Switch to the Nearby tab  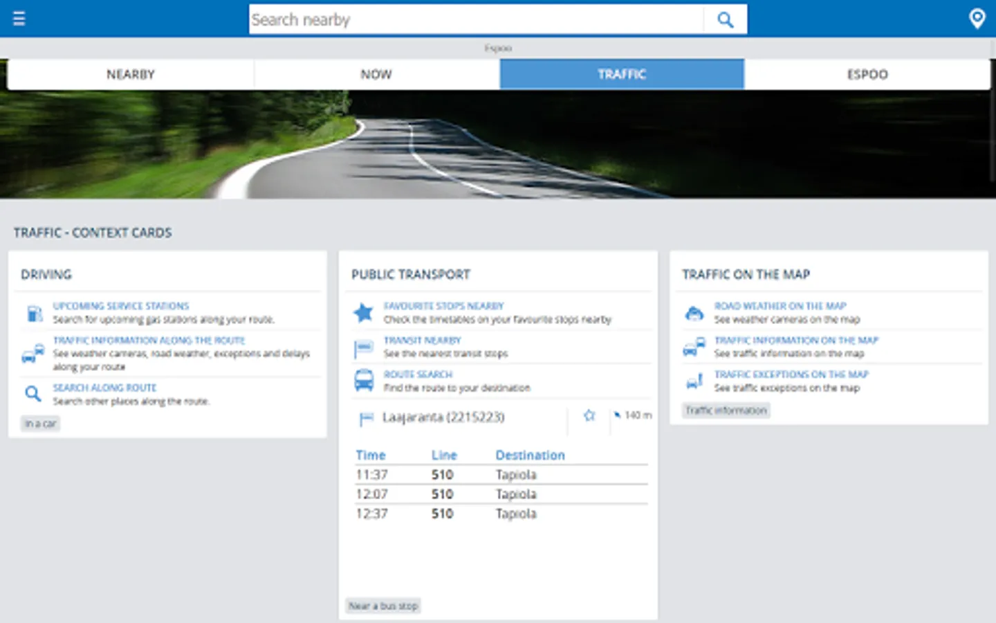(131, 74)
